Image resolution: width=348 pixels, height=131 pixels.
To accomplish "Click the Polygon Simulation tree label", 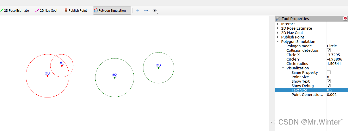I will coord(298,42).
